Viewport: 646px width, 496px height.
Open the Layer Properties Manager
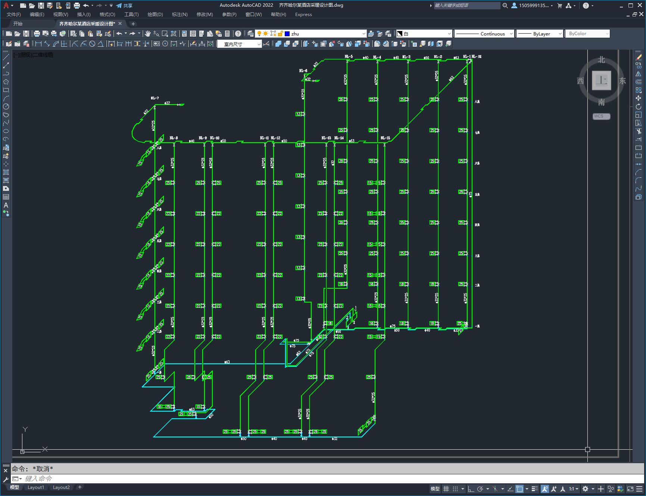pyautogui.click(x=250, y=34)
